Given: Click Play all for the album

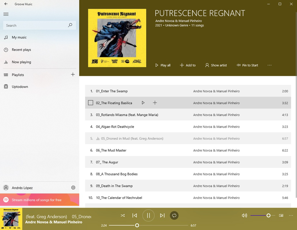Looking at the screenshot, I should click(163, 65).
